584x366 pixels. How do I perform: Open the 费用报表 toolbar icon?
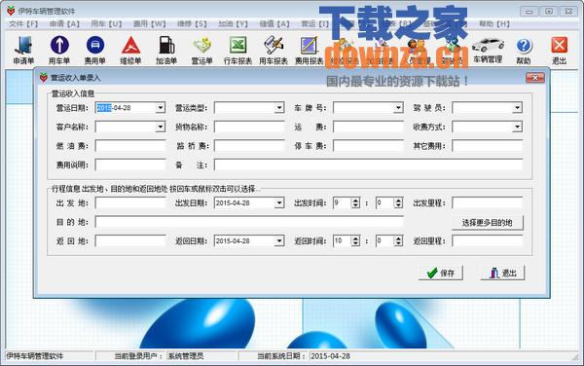pyautogui.click(x=309, y=51)
